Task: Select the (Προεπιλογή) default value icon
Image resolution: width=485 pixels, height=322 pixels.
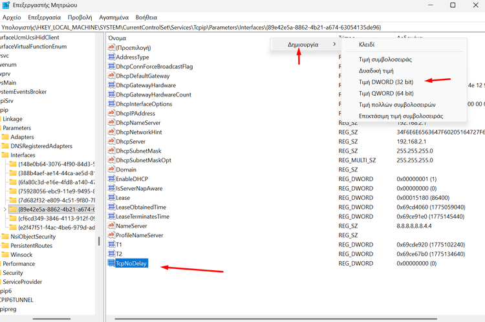Action: click(111, 48)
